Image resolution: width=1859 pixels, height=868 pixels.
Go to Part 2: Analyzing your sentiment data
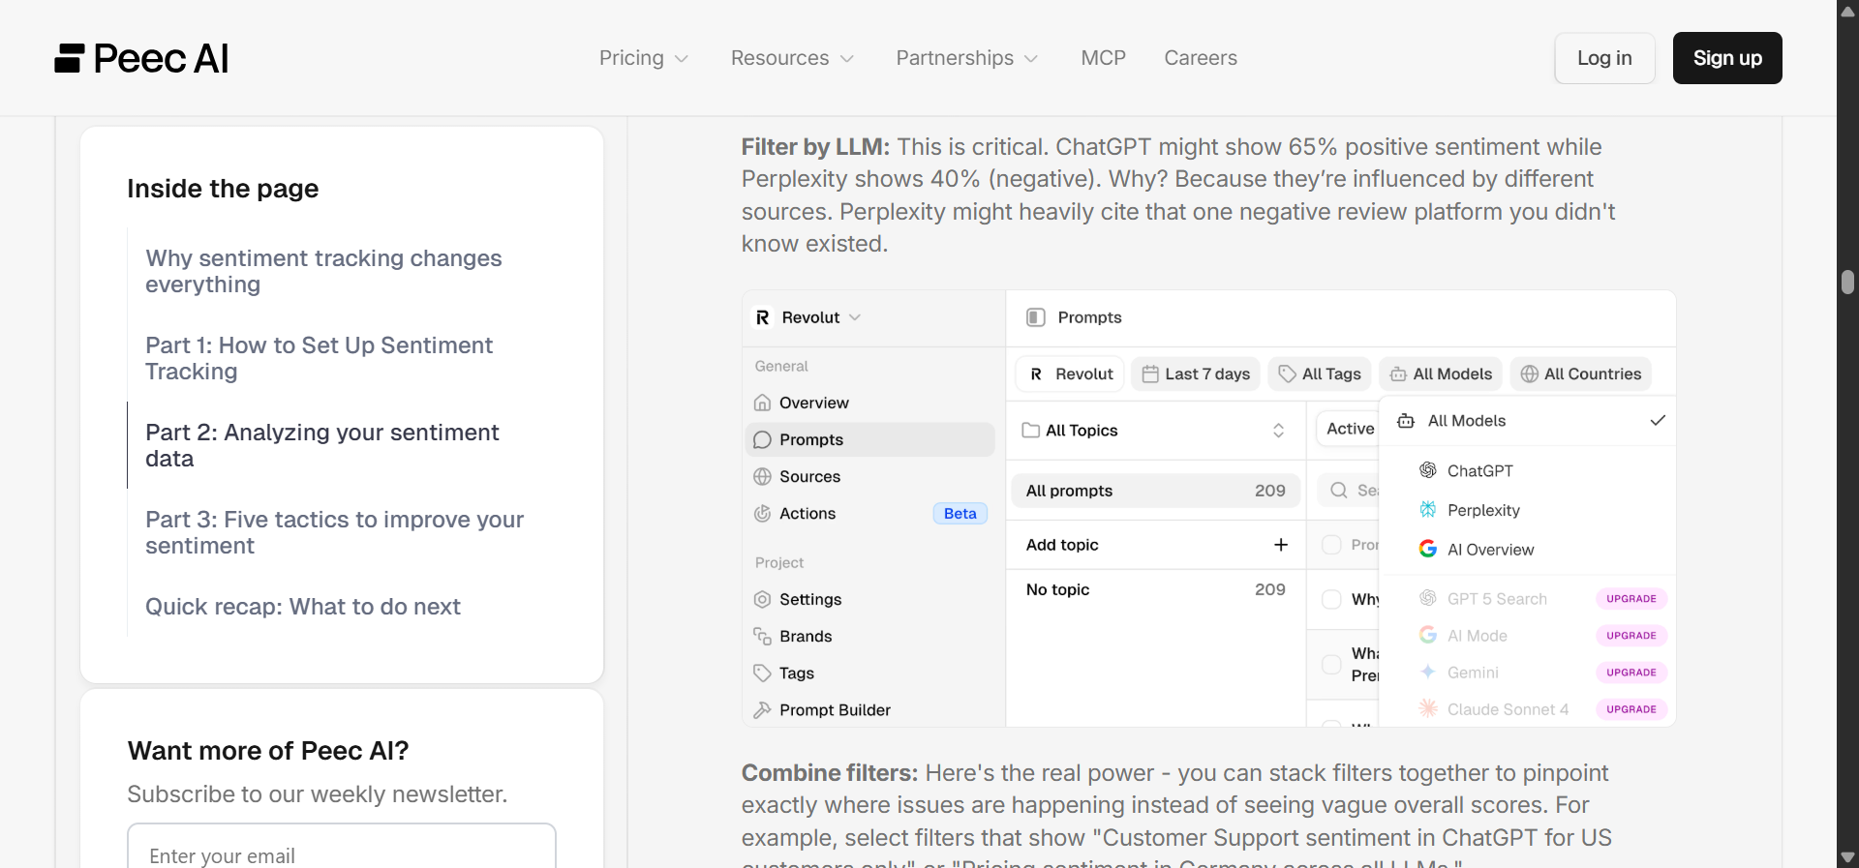[x=322, y=445]
